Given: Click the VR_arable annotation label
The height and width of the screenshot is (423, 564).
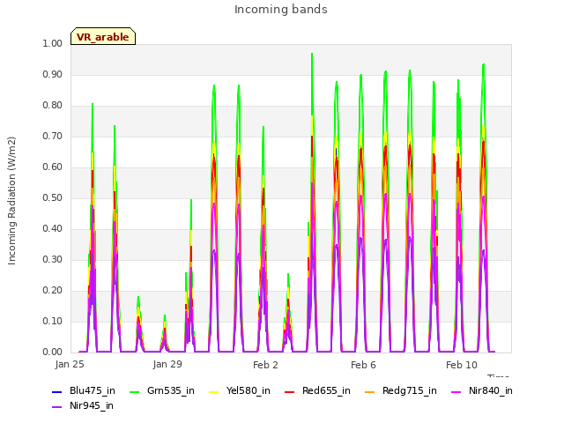Looking at the screenshot, I should pyautogui.click(x=103, y=37).
